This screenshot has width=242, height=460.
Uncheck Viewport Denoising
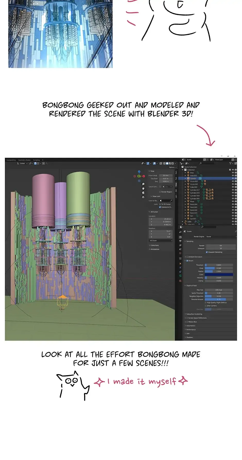pyautogui.click(x=207, y=252)
